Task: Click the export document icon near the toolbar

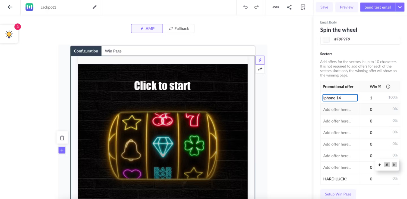Action: coord(303,7)
